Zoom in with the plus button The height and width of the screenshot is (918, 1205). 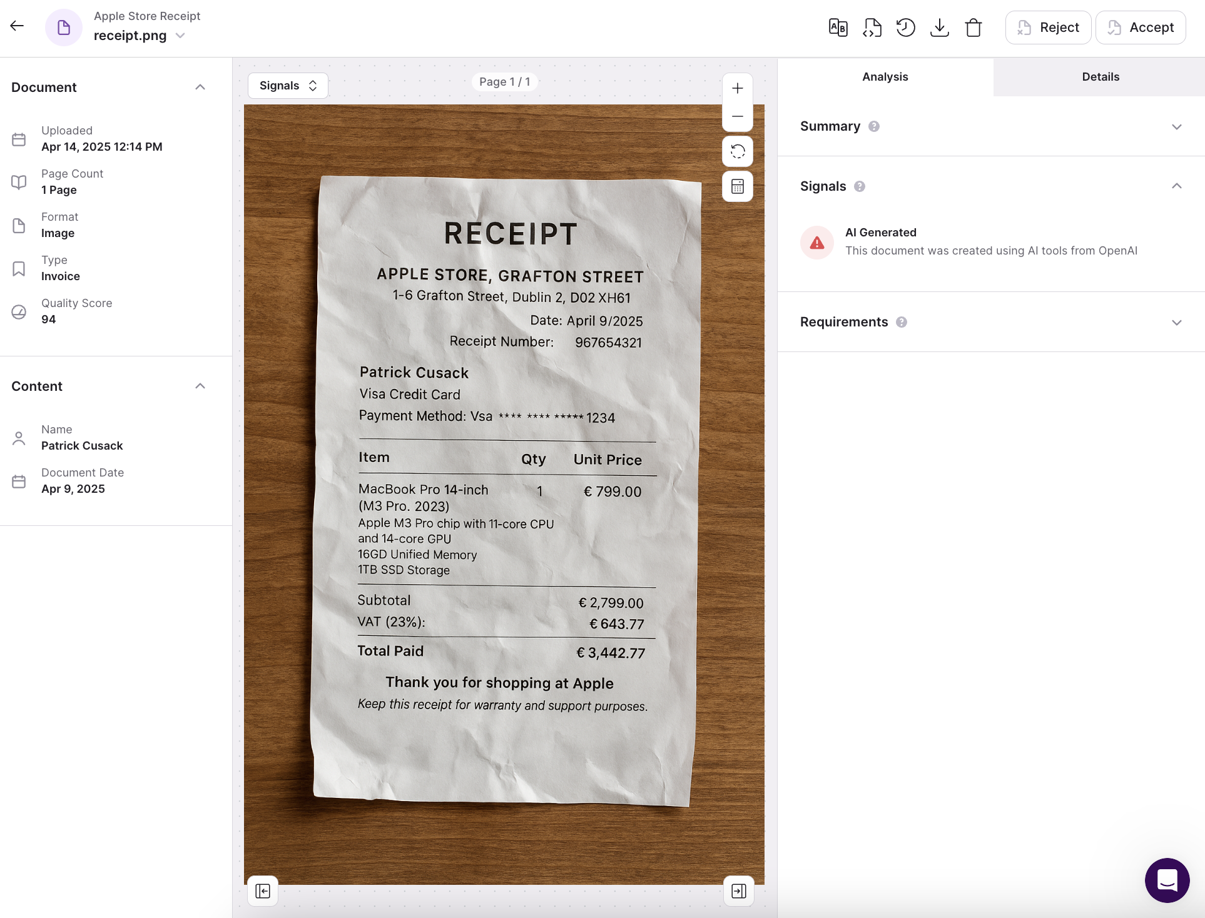[x=738, y=88]
